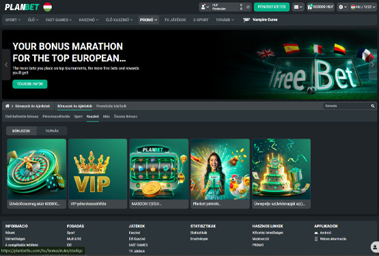
Task: Select the Bónuszok toggle
Action: (21, 131)
